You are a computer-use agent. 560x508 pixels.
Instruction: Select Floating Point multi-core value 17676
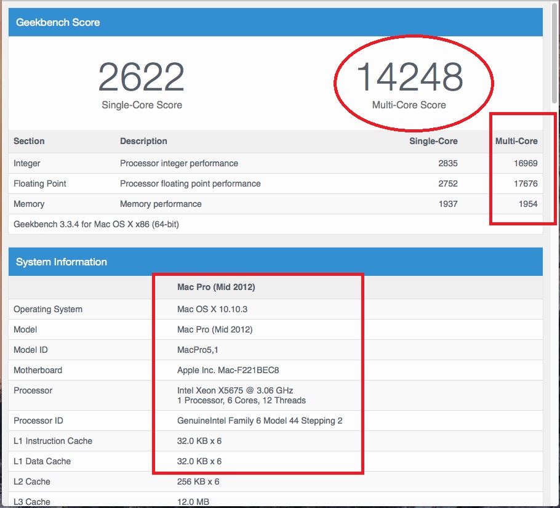coord(526,183)
